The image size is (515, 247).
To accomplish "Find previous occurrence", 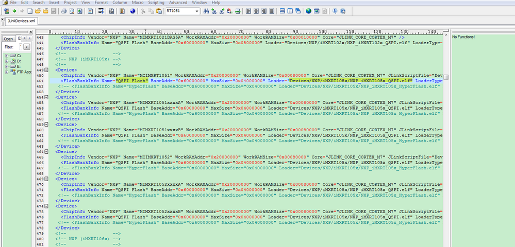I will (x=214, y=11).
